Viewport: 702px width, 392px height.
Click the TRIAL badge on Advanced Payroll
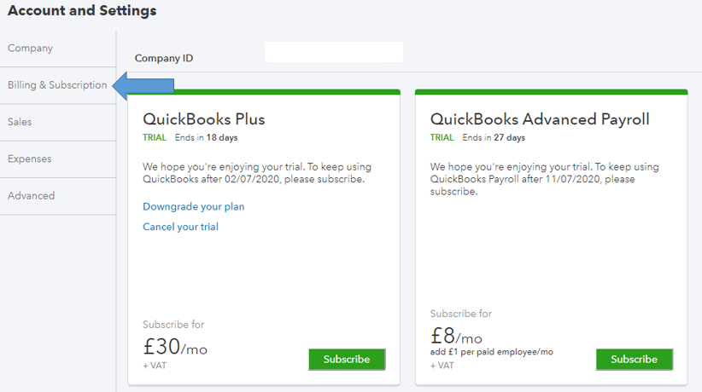(442, 137)
